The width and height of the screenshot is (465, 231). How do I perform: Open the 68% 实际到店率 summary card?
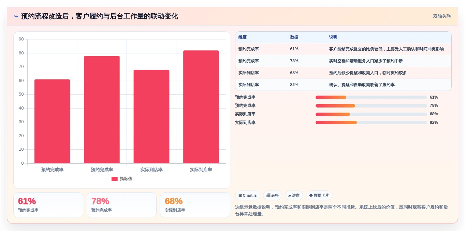pos(195,205)
